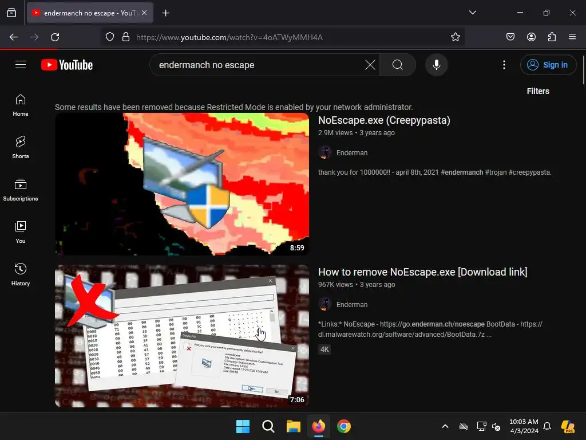
Task: Open the tracking protection shield
Action: (109, 37)
